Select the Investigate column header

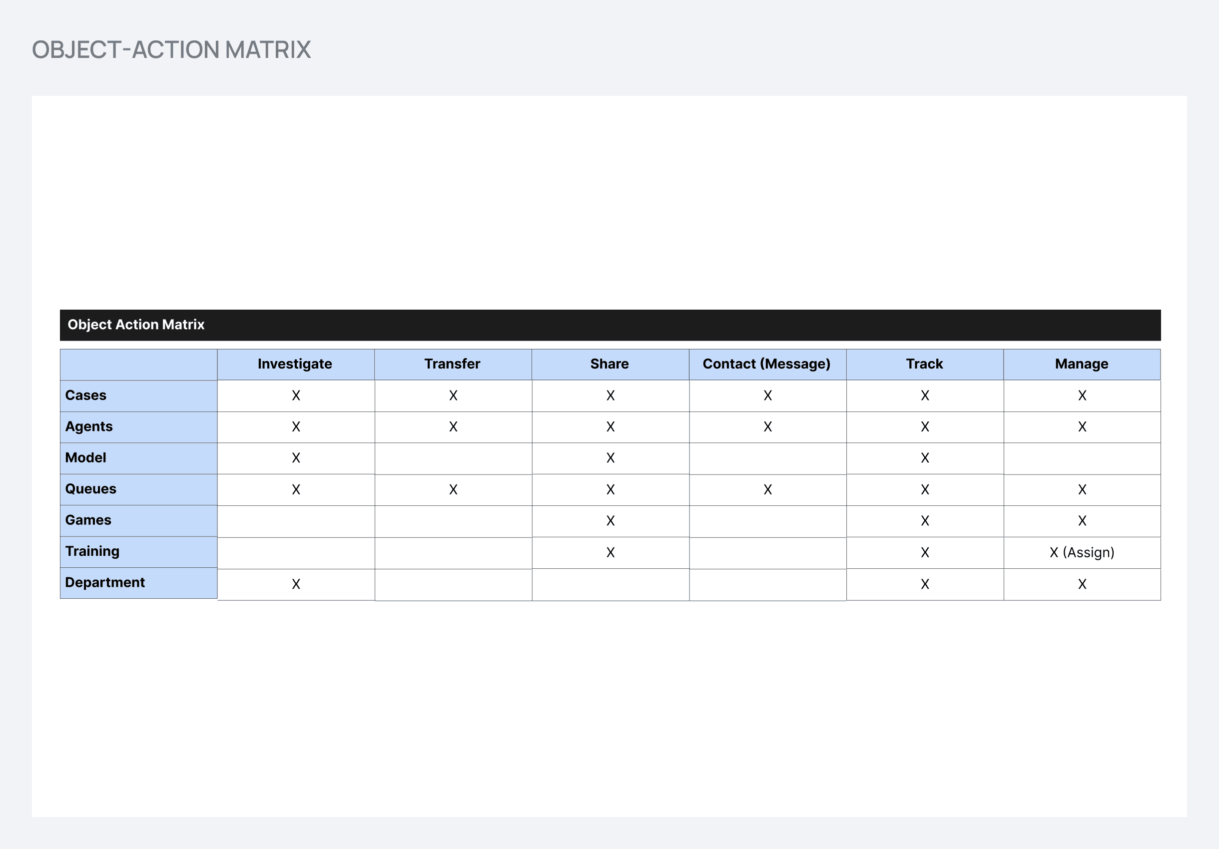coord(295,364)
